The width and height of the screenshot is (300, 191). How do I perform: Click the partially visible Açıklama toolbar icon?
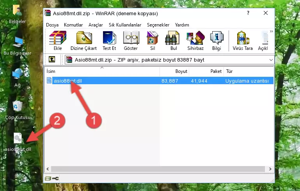tap(263, 41)
